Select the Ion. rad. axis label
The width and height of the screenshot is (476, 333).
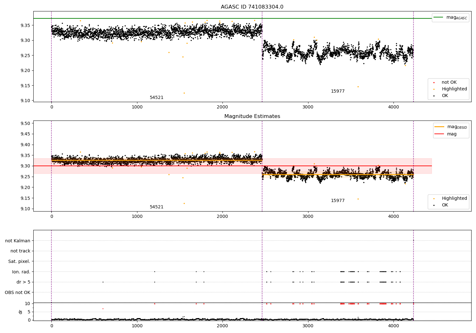point(21,272)
